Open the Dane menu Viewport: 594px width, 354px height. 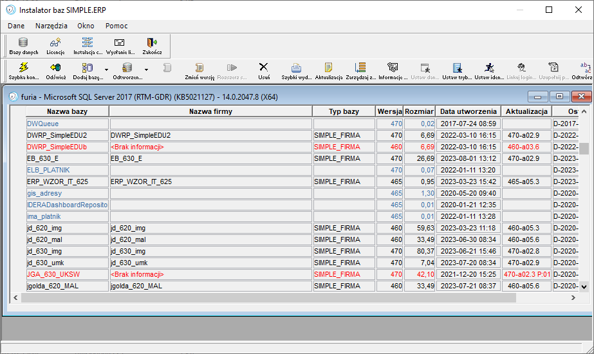(x=16, y=26)
